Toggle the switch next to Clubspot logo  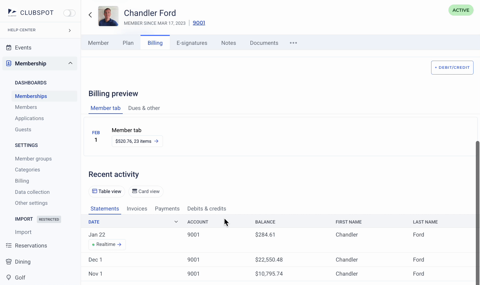tap(69, 13)
